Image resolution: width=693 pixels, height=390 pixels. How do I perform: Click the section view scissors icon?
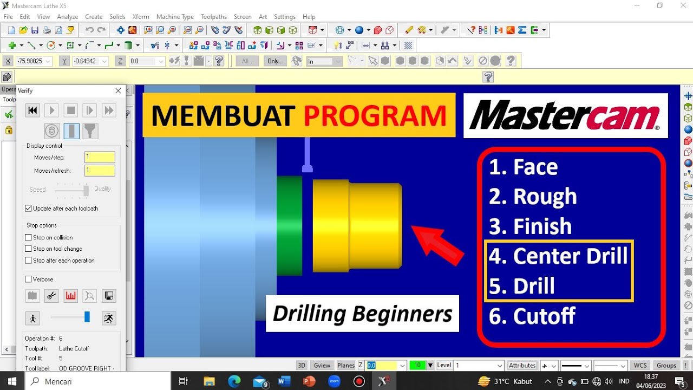51,296
